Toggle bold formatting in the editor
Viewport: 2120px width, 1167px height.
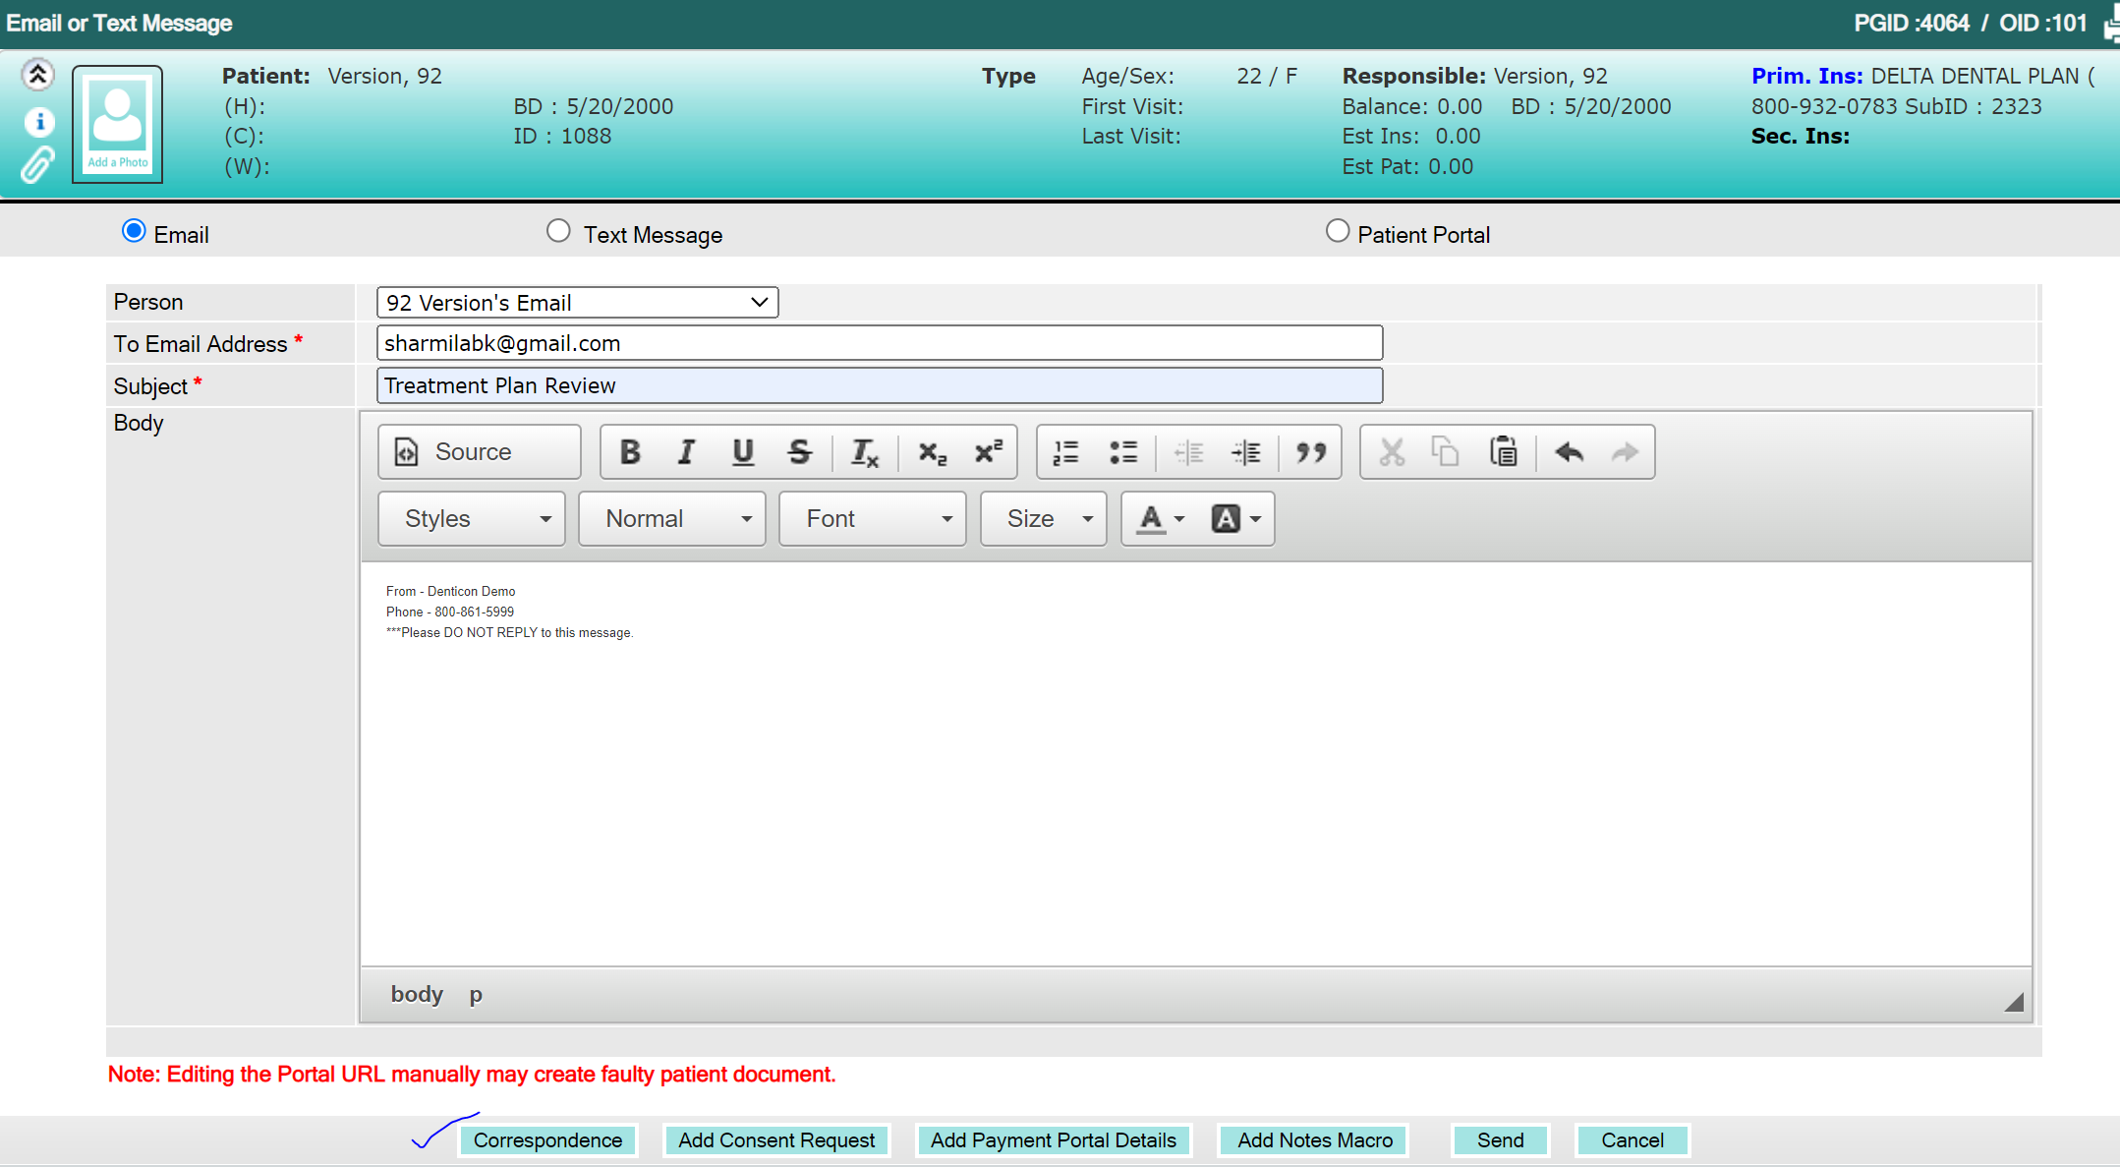[630, 452]
